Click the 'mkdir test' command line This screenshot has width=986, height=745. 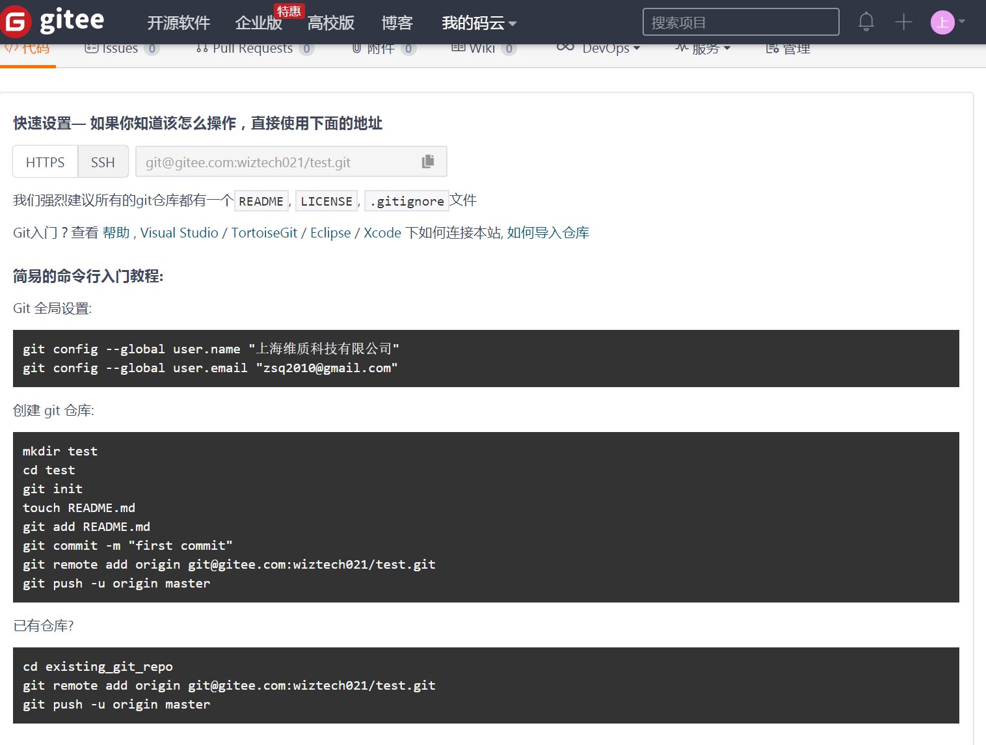coord(60,452)
